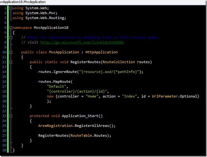Collapse the Application_Start method outline

tap(11, 116)
